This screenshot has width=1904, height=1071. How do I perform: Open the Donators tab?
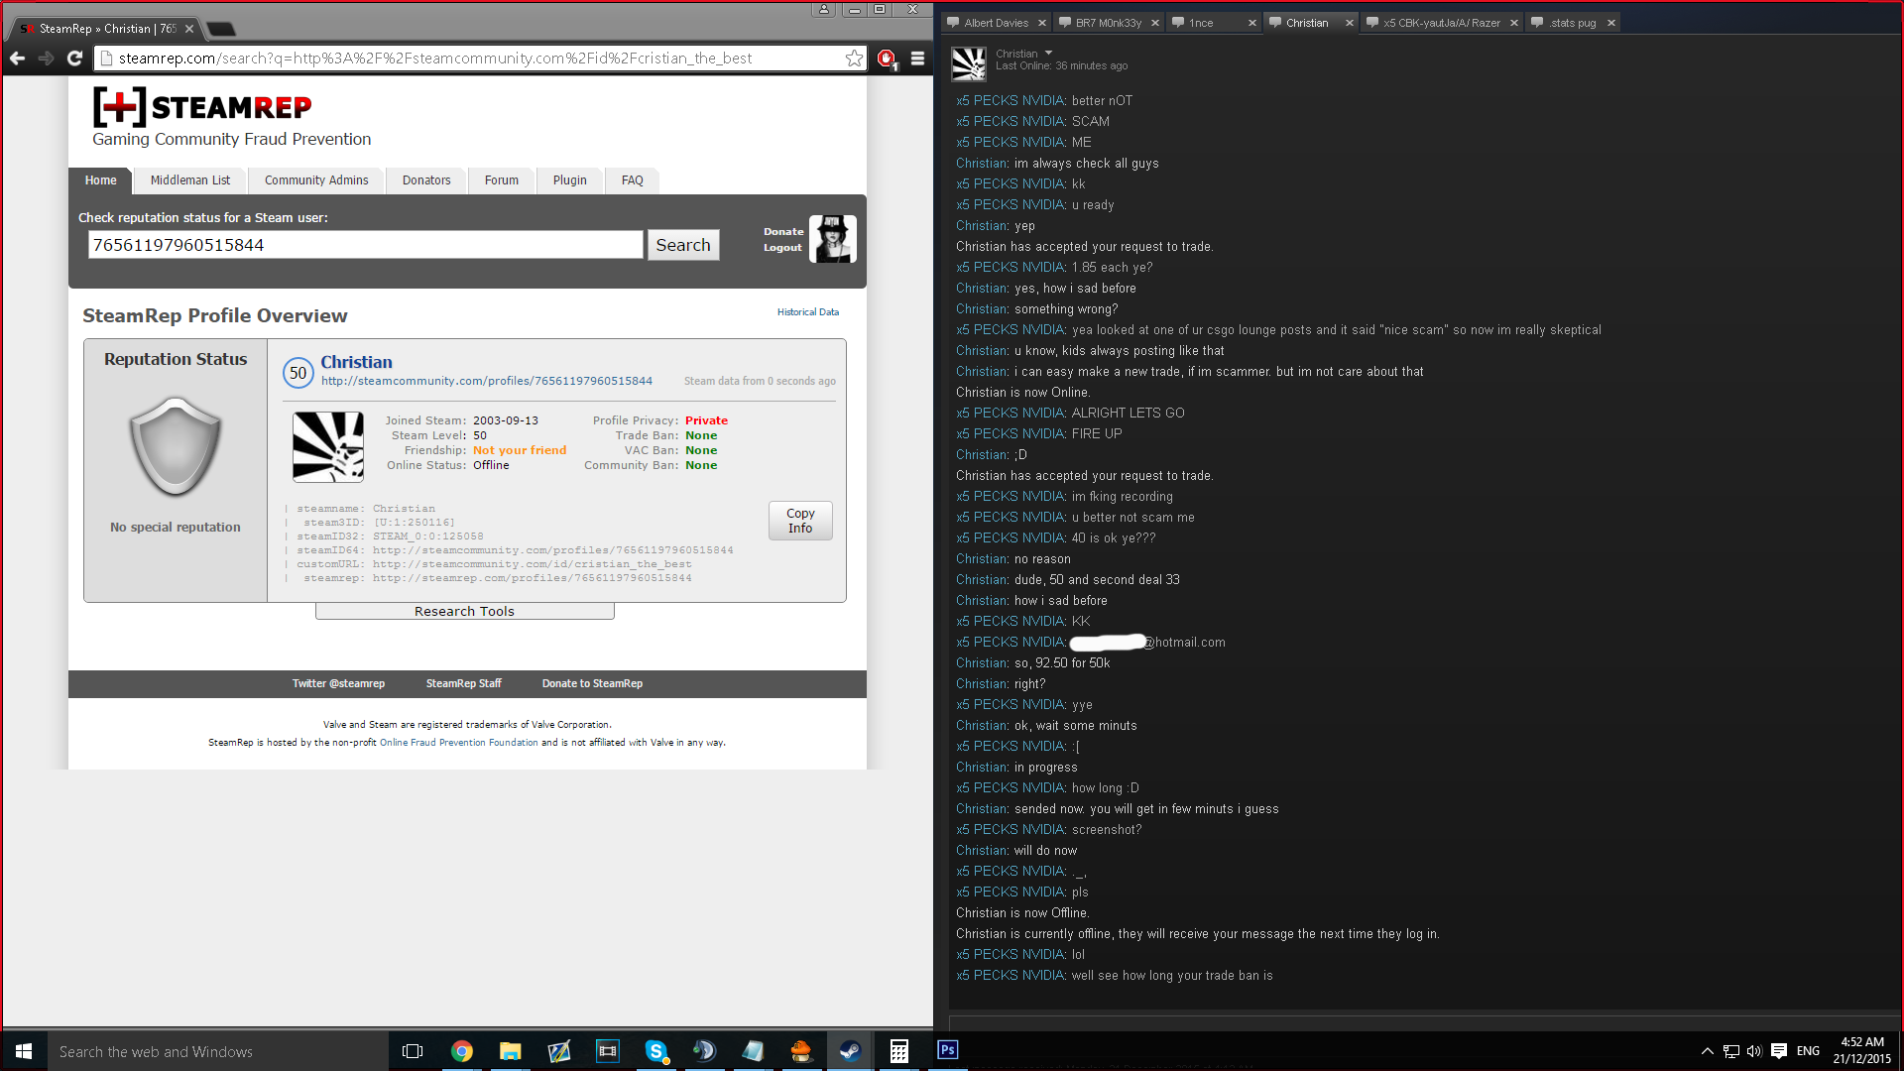(426, 180)
